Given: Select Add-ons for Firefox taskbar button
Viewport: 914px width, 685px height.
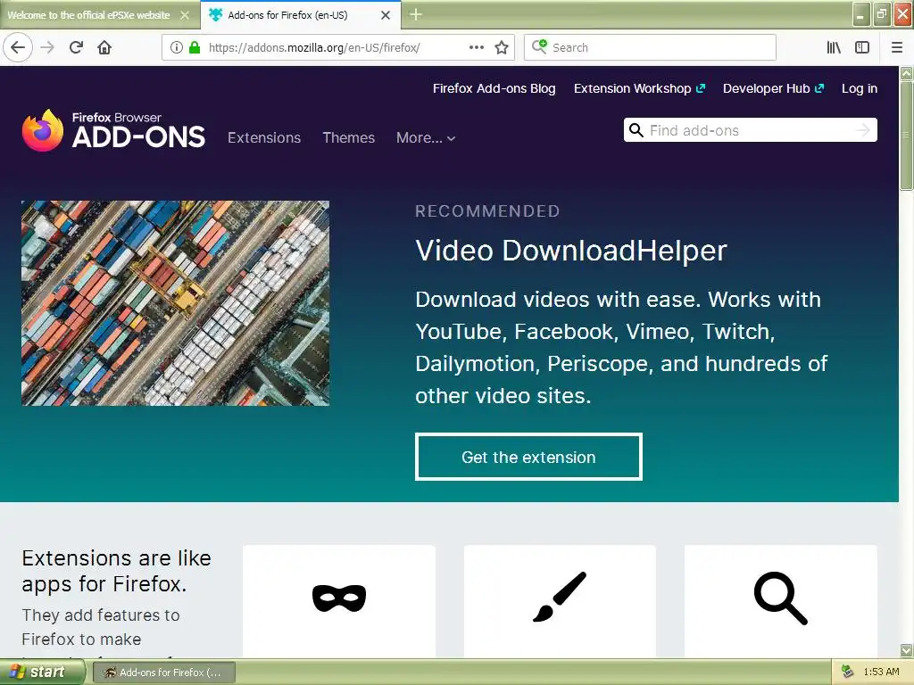Looking at the screenshot, I should [x=164, y=673].
